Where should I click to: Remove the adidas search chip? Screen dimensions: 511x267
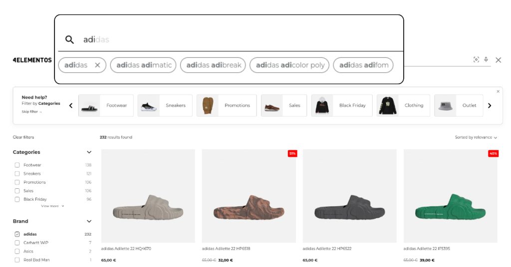pyautogui.click(x=97, y=65)
